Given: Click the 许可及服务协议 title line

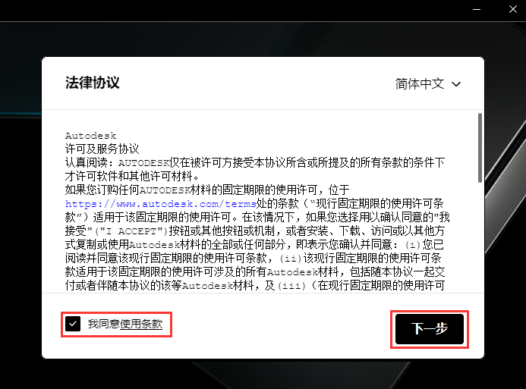Looking at the screenshot, I should pyautogui.click(x=102, y=149).
